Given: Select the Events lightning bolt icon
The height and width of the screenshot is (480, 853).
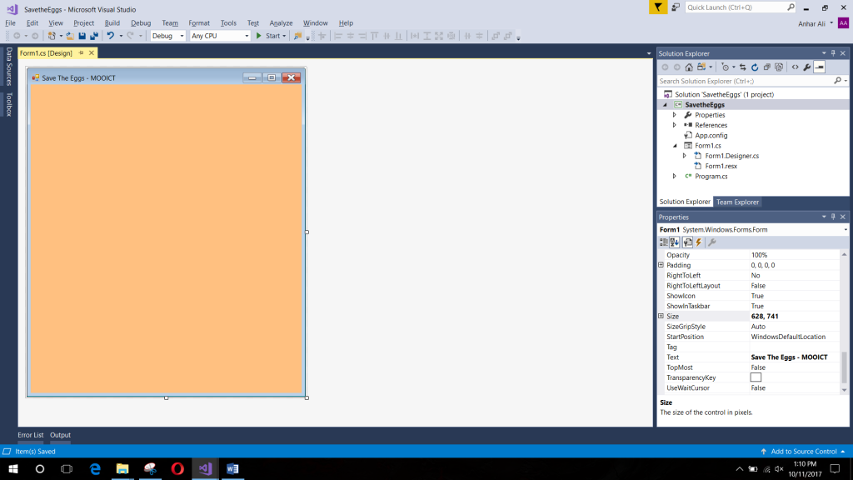Looking at the screenshot, I should (x=698, y=242).
